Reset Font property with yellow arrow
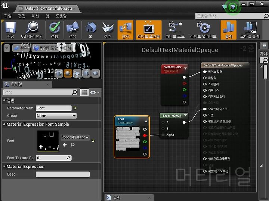The height and width of the screenshot is (201, 269). coord(93,141)
